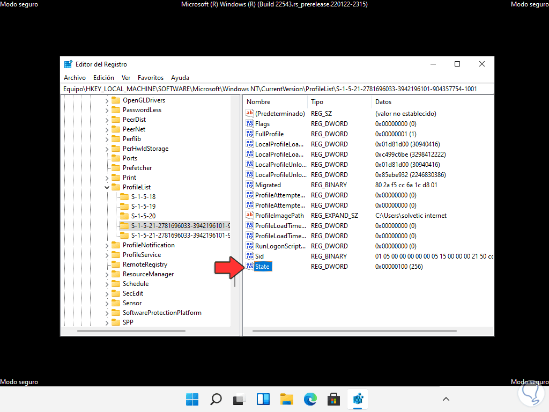Select the Migrated binary value icon

point(250,185)
